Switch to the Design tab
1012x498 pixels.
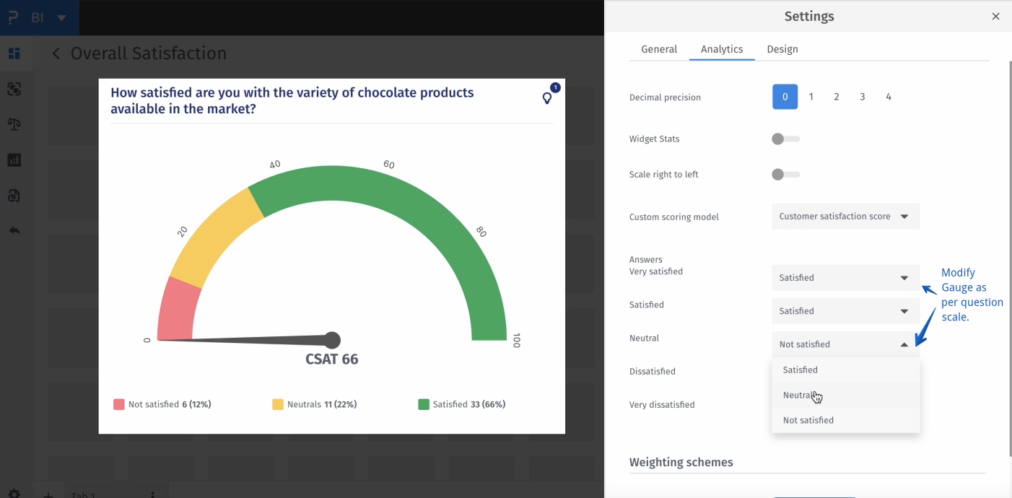point(782,49)
